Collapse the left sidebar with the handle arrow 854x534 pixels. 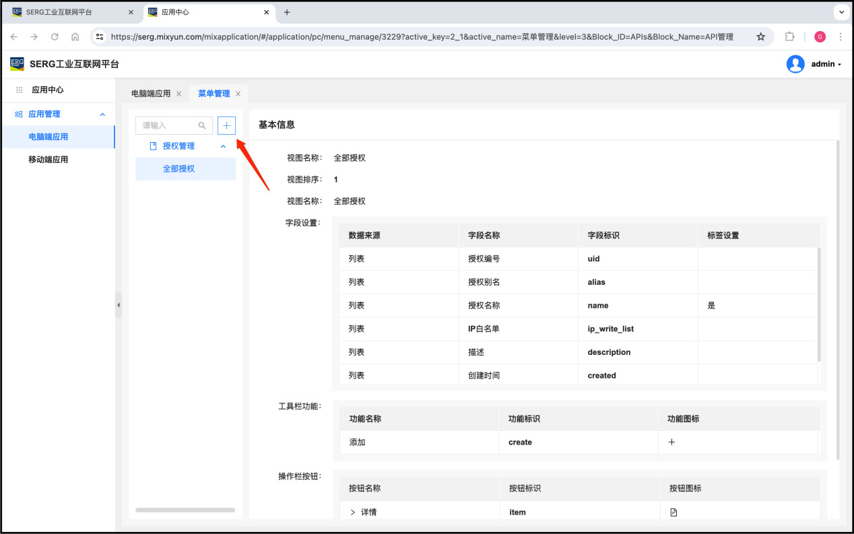coord(119,305)
